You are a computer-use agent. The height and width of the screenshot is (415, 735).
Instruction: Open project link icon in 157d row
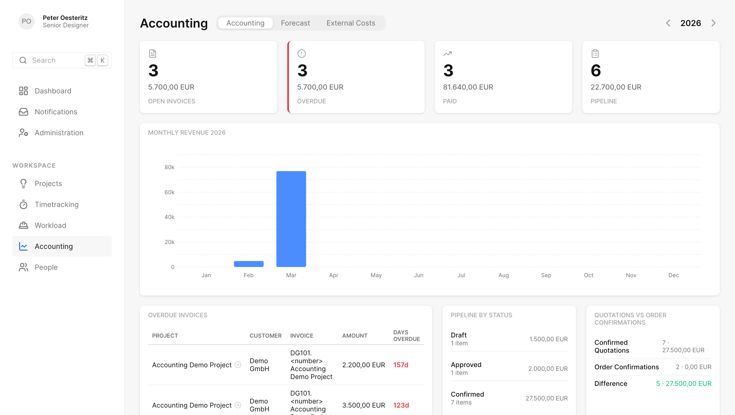(238, 365)
